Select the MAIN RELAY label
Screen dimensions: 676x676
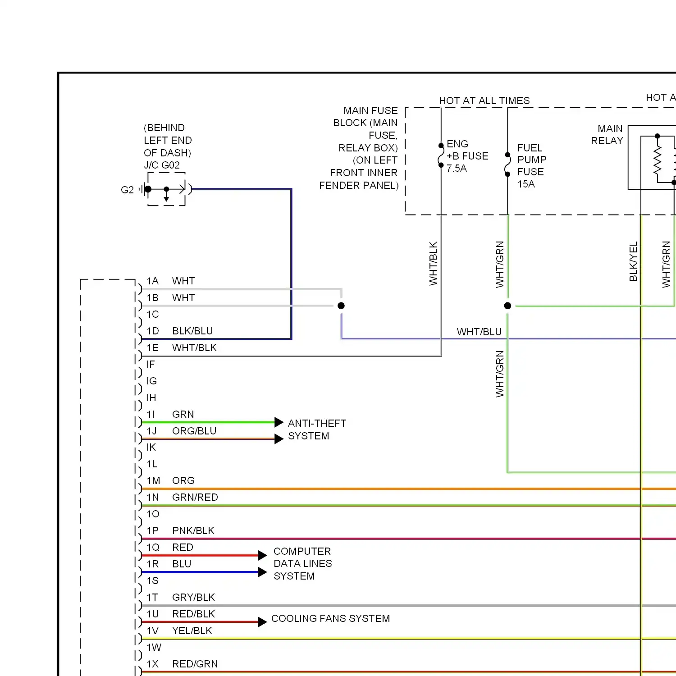(607, 135)
